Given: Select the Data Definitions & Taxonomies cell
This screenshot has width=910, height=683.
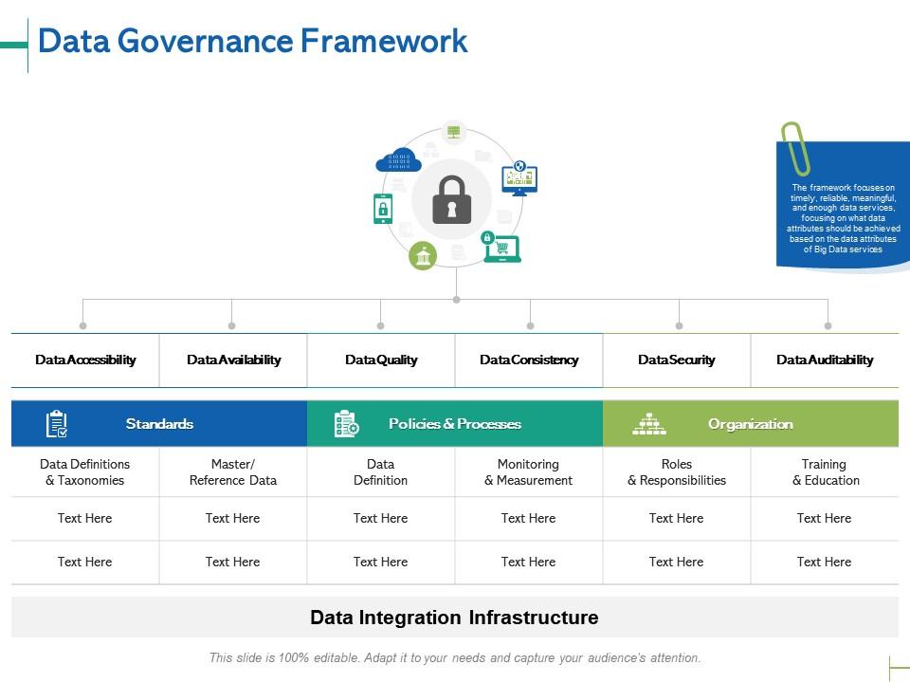Looking at the screenshot, I should coord(85,472).
